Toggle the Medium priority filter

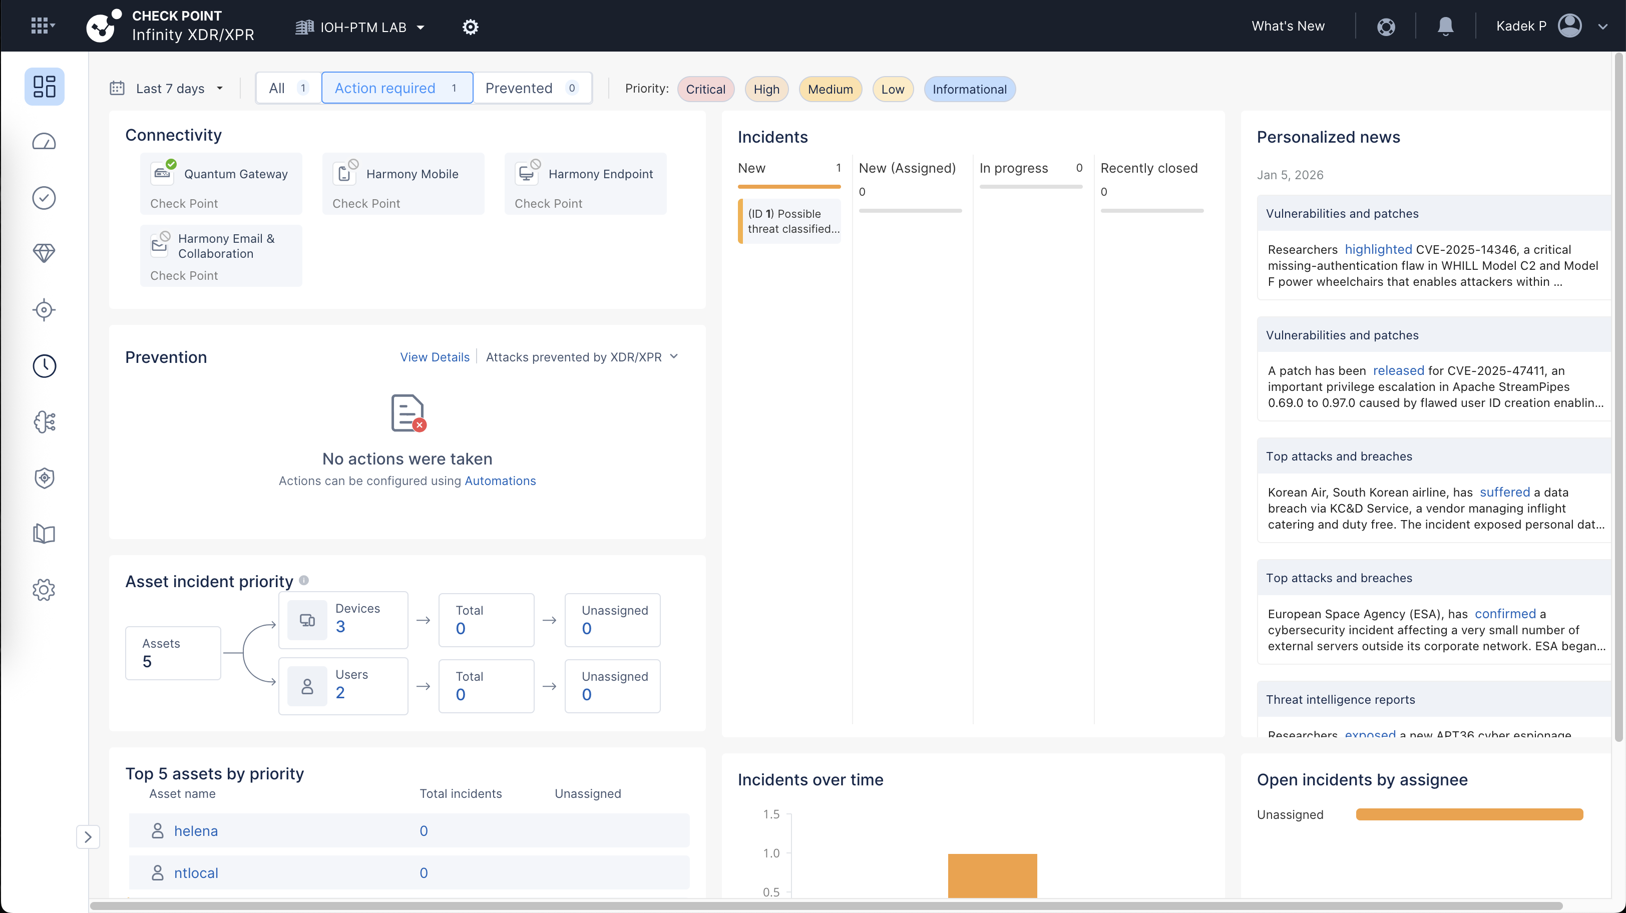click(x=830, y=90)
